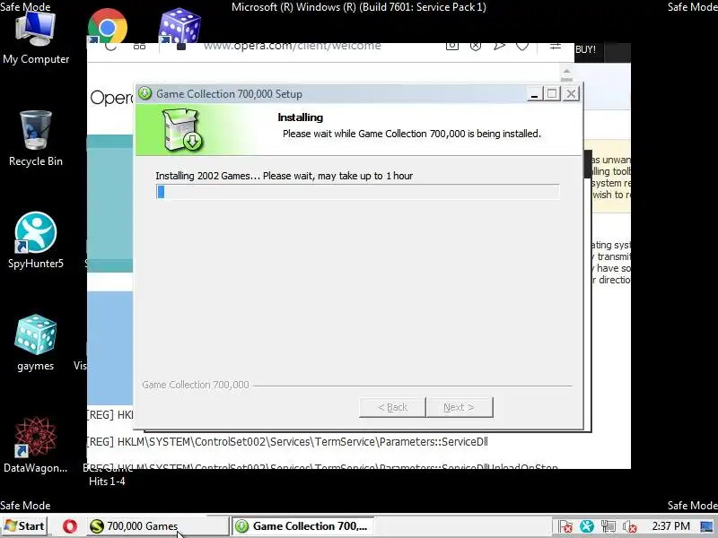The image size is (718, 538).
Task: Click the 2:37 PM clock
Action: (x=670, y=526)
